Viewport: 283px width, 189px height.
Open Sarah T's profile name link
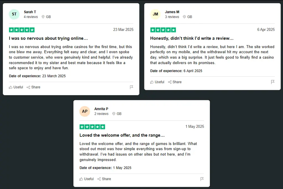(30, 12)
